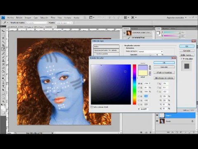The image size is (198, 149).
Task: Open the view extras dropdown in application bar
Action: tap(92, 17)
